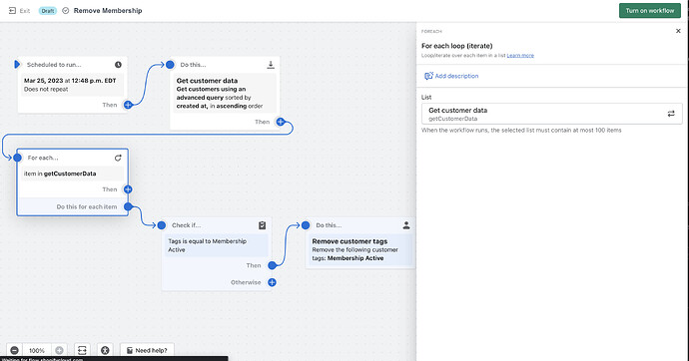Click the circular X tool button in bottom toolbar
689x361 pixels.
click(105, 350)
